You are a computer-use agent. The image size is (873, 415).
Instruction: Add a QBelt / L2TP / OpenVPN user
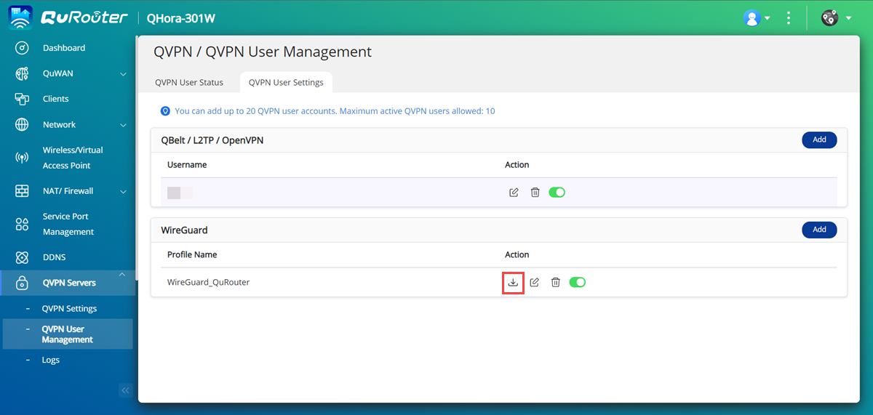coord(819,140)
